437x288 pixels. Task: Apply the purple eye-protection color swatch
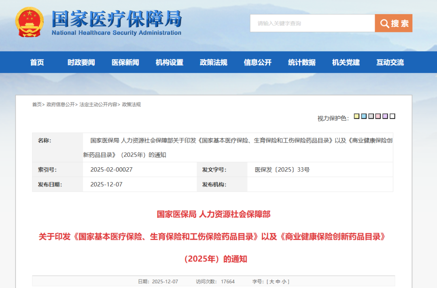[385, 117]
